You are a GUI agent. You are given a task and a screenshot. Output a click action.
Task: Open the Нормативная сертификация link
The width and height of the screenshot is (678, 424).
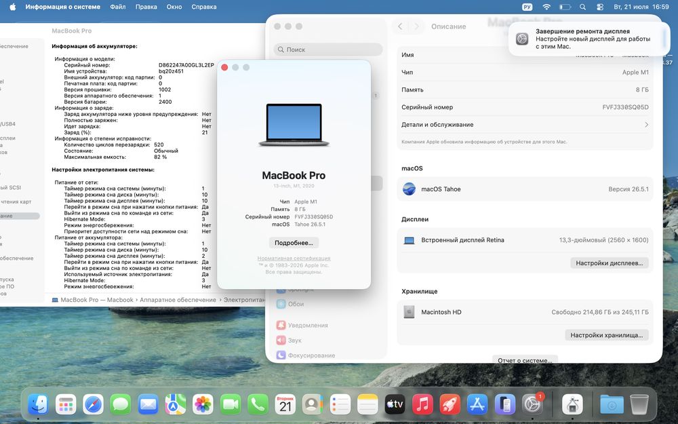[294, 258]
